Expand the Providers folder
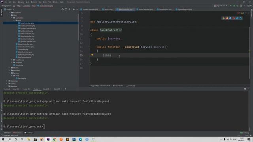The height and width of the screenshot is (142, 253). pos(9,70)
